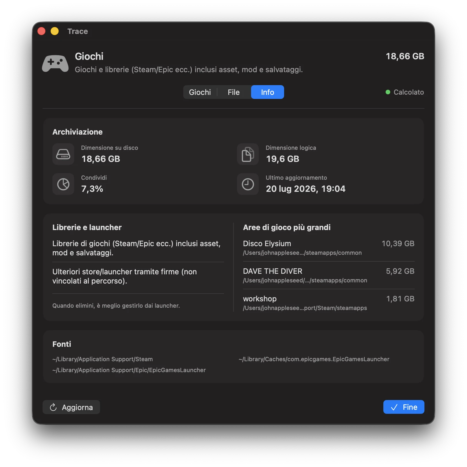Image resolution: width=467 pixels, height=467 pixels.
Task: Switch to the File tab
Action: (x=234, y=92)
